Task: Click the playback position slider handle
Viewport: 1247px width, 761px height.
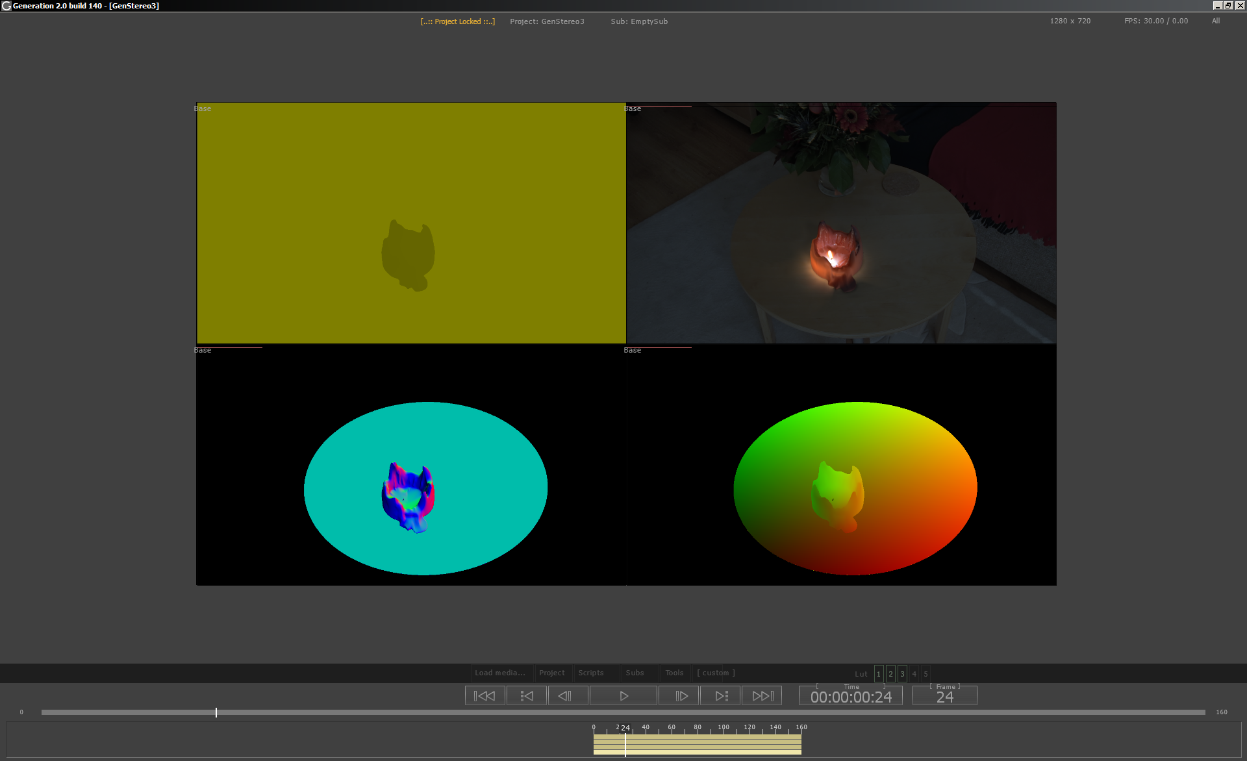Action: pos(216,712)
